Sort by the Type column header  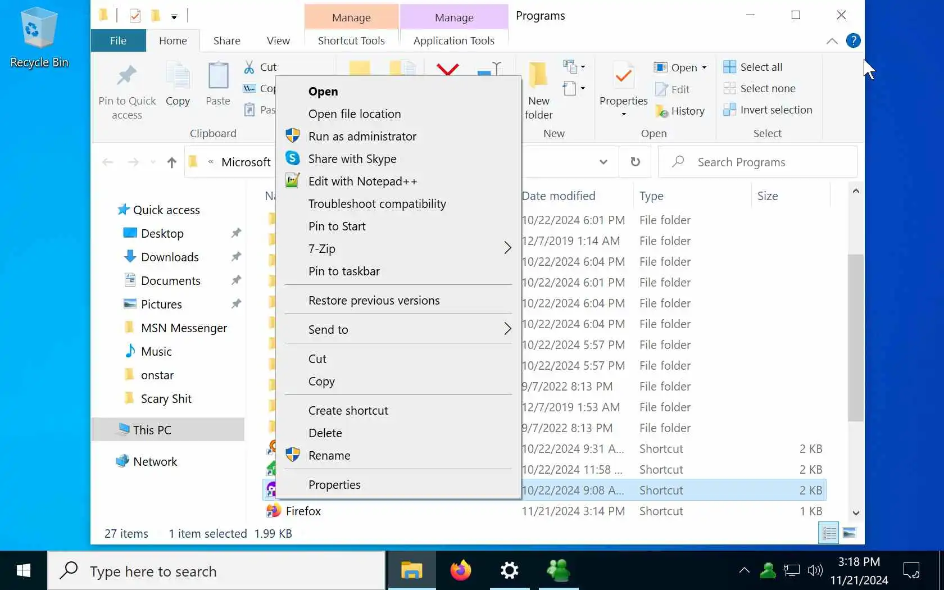click(692, 196)
